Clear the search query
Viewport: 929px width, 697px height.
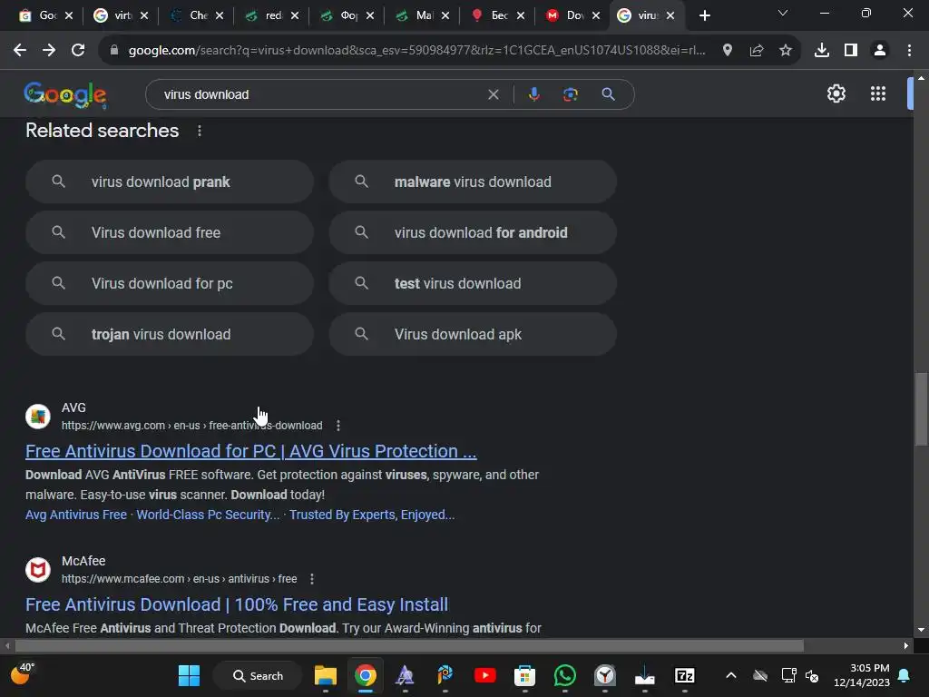493,94
